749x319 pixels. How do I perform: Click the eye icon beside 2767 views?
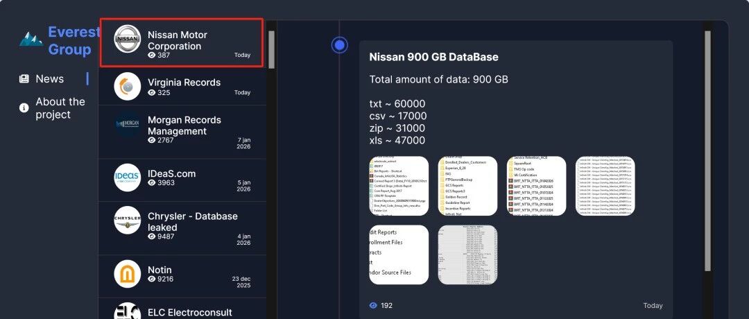pyautogui.click(x=152, y=140)
